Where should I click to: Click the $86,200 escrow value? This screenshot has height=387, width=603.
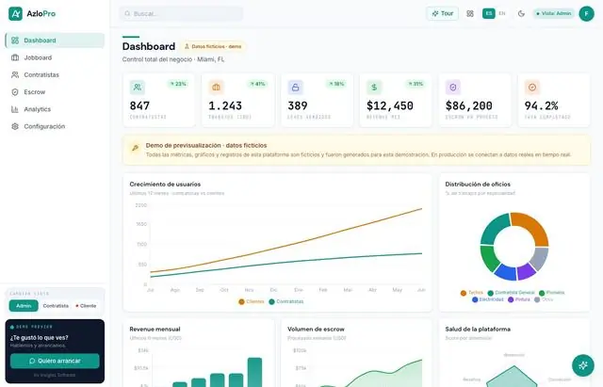point(469,105)
